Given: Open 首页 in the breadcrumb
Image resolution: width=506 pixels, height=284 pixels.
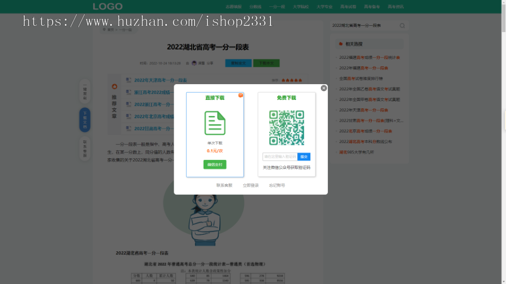Looking at the screenshot, I should (111, 30).
